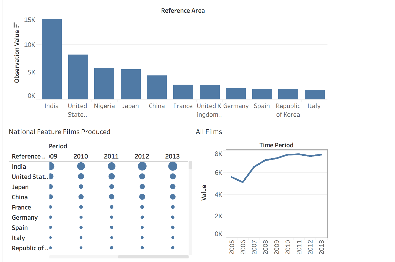Select the Japan bar in Reference Area chart
Screen dimensions: 395x262
coord(130,84)
